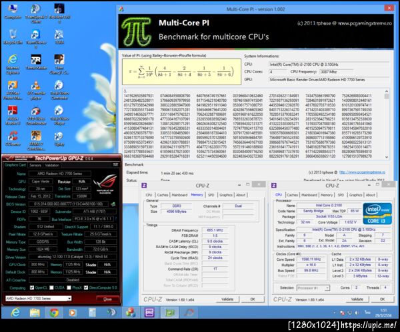Toggle the DirectCompute 5.0 checkbox
Screen dimensions: 400x332
[x=86, y=287]
